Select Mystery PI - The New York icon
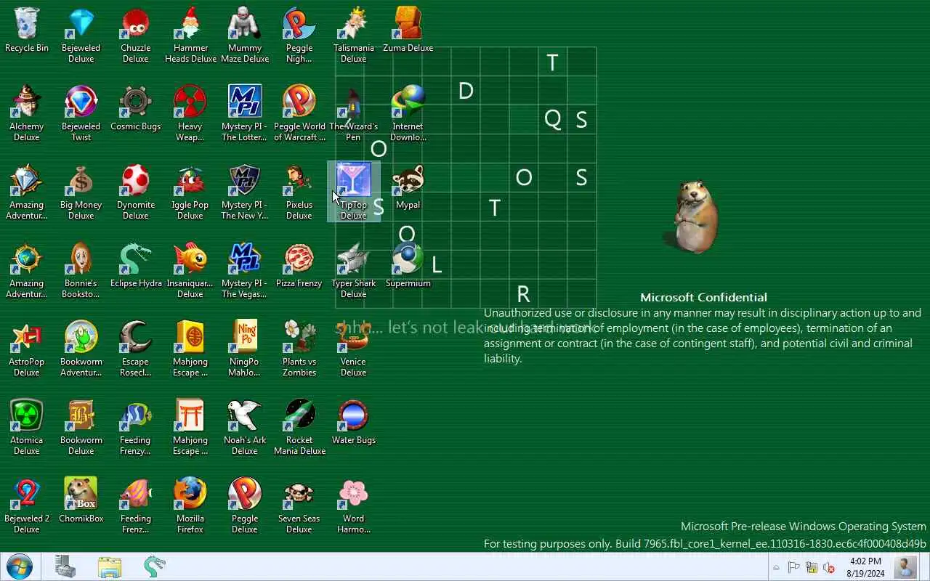930x581 pixels. [245, 192]
